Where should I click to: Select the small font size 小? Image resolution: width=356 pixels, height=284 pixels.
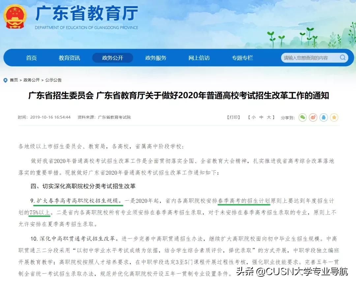tap(252, 117)
